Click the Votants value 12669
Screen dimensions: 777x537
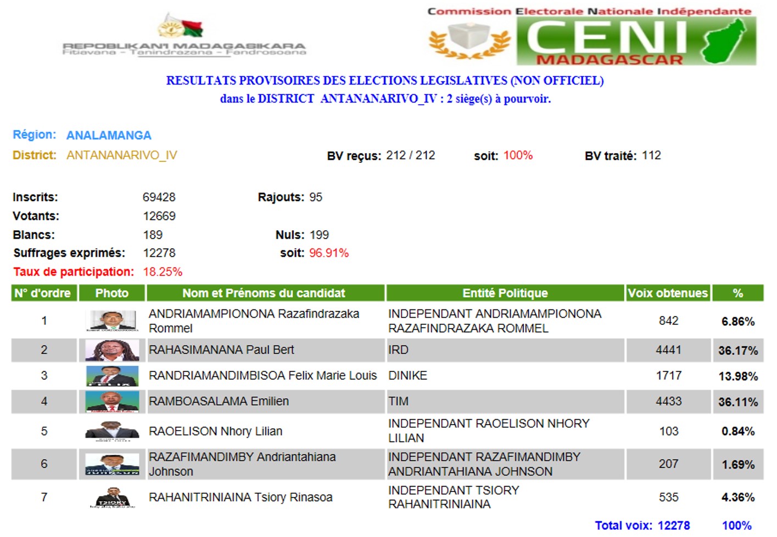159,216
